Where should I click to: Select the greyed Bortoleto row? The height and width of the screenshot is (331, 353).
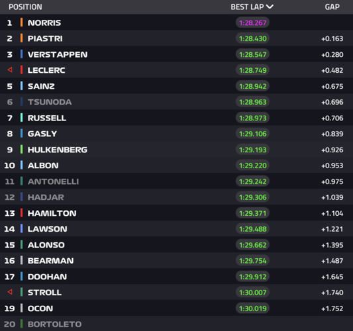pyautogui.click(x=176, y=324)
